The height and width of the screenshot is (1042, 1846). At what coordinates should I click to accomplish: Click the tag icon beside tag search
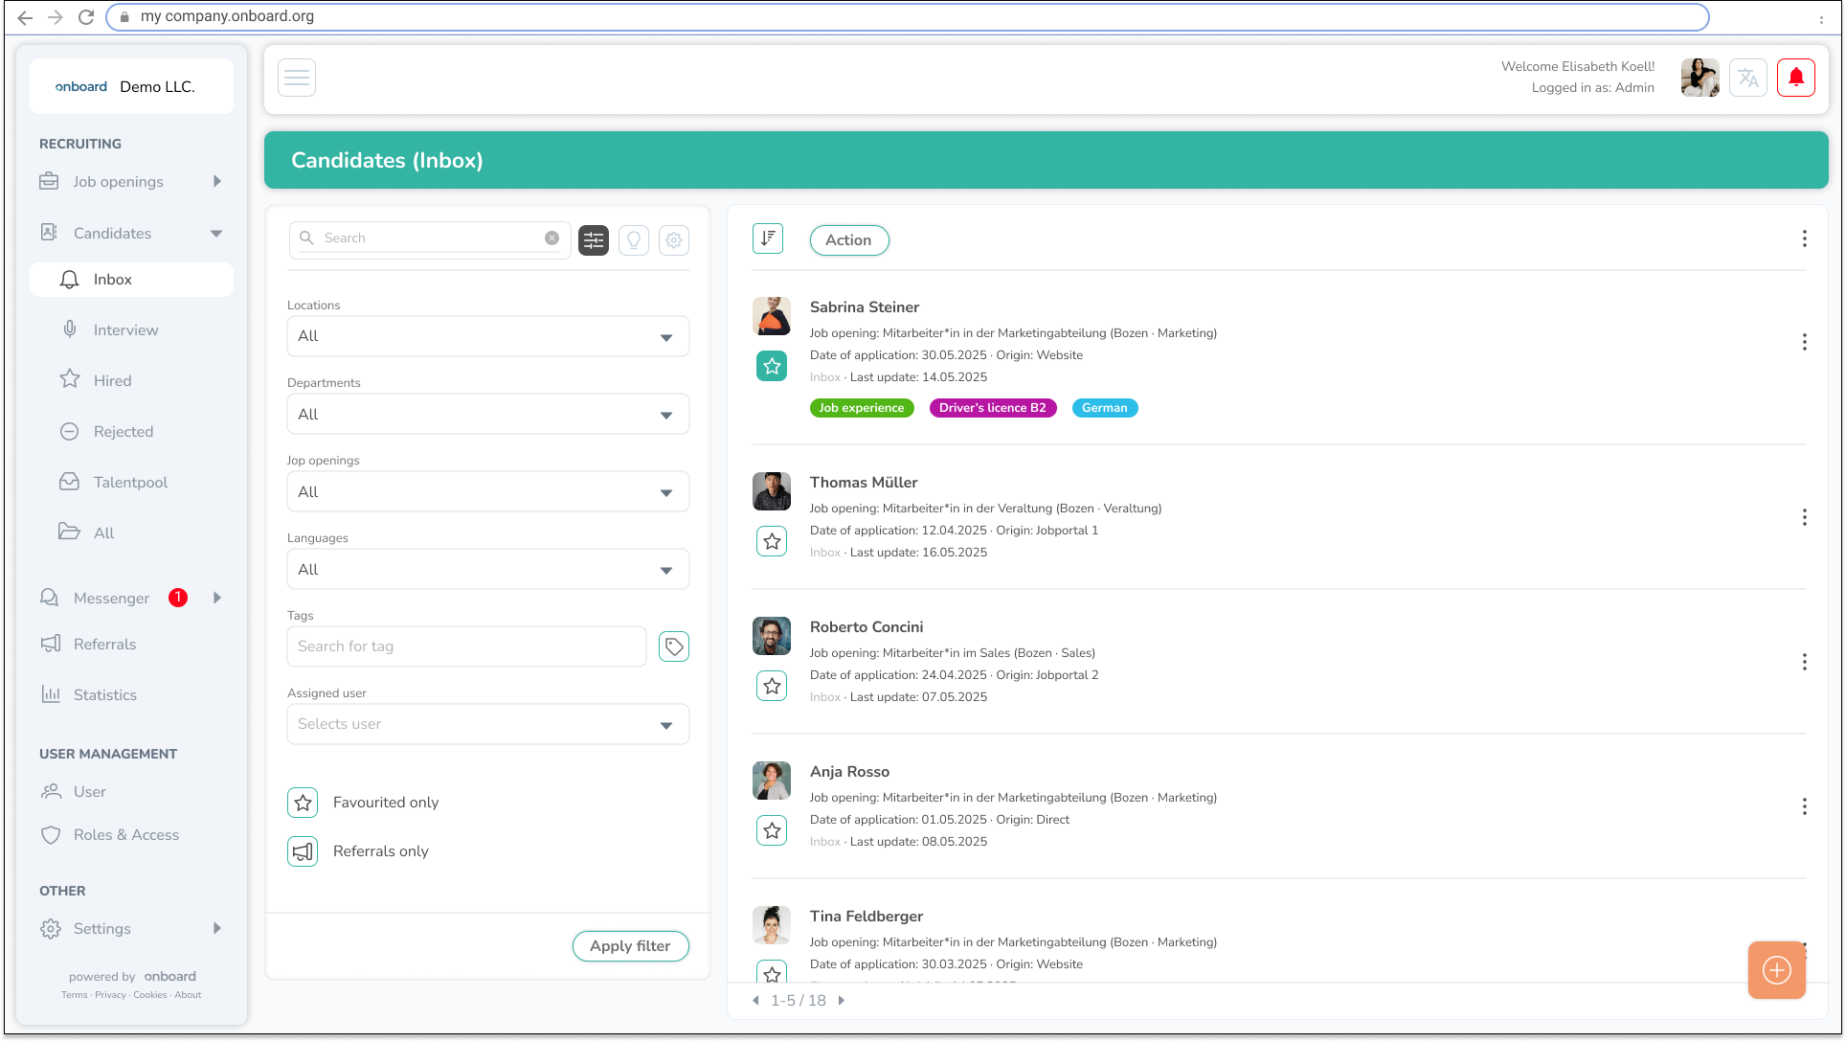674,647
